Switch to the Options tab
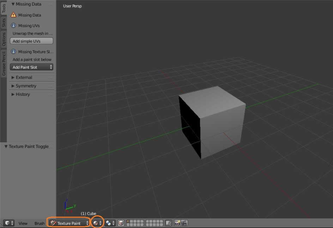 4,39
